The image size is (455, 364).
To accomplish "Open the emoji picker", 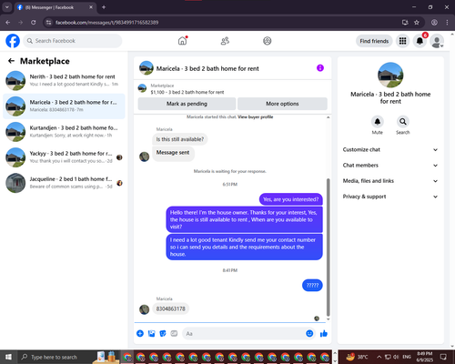I will pyautogui.click(x=309, y=333).
